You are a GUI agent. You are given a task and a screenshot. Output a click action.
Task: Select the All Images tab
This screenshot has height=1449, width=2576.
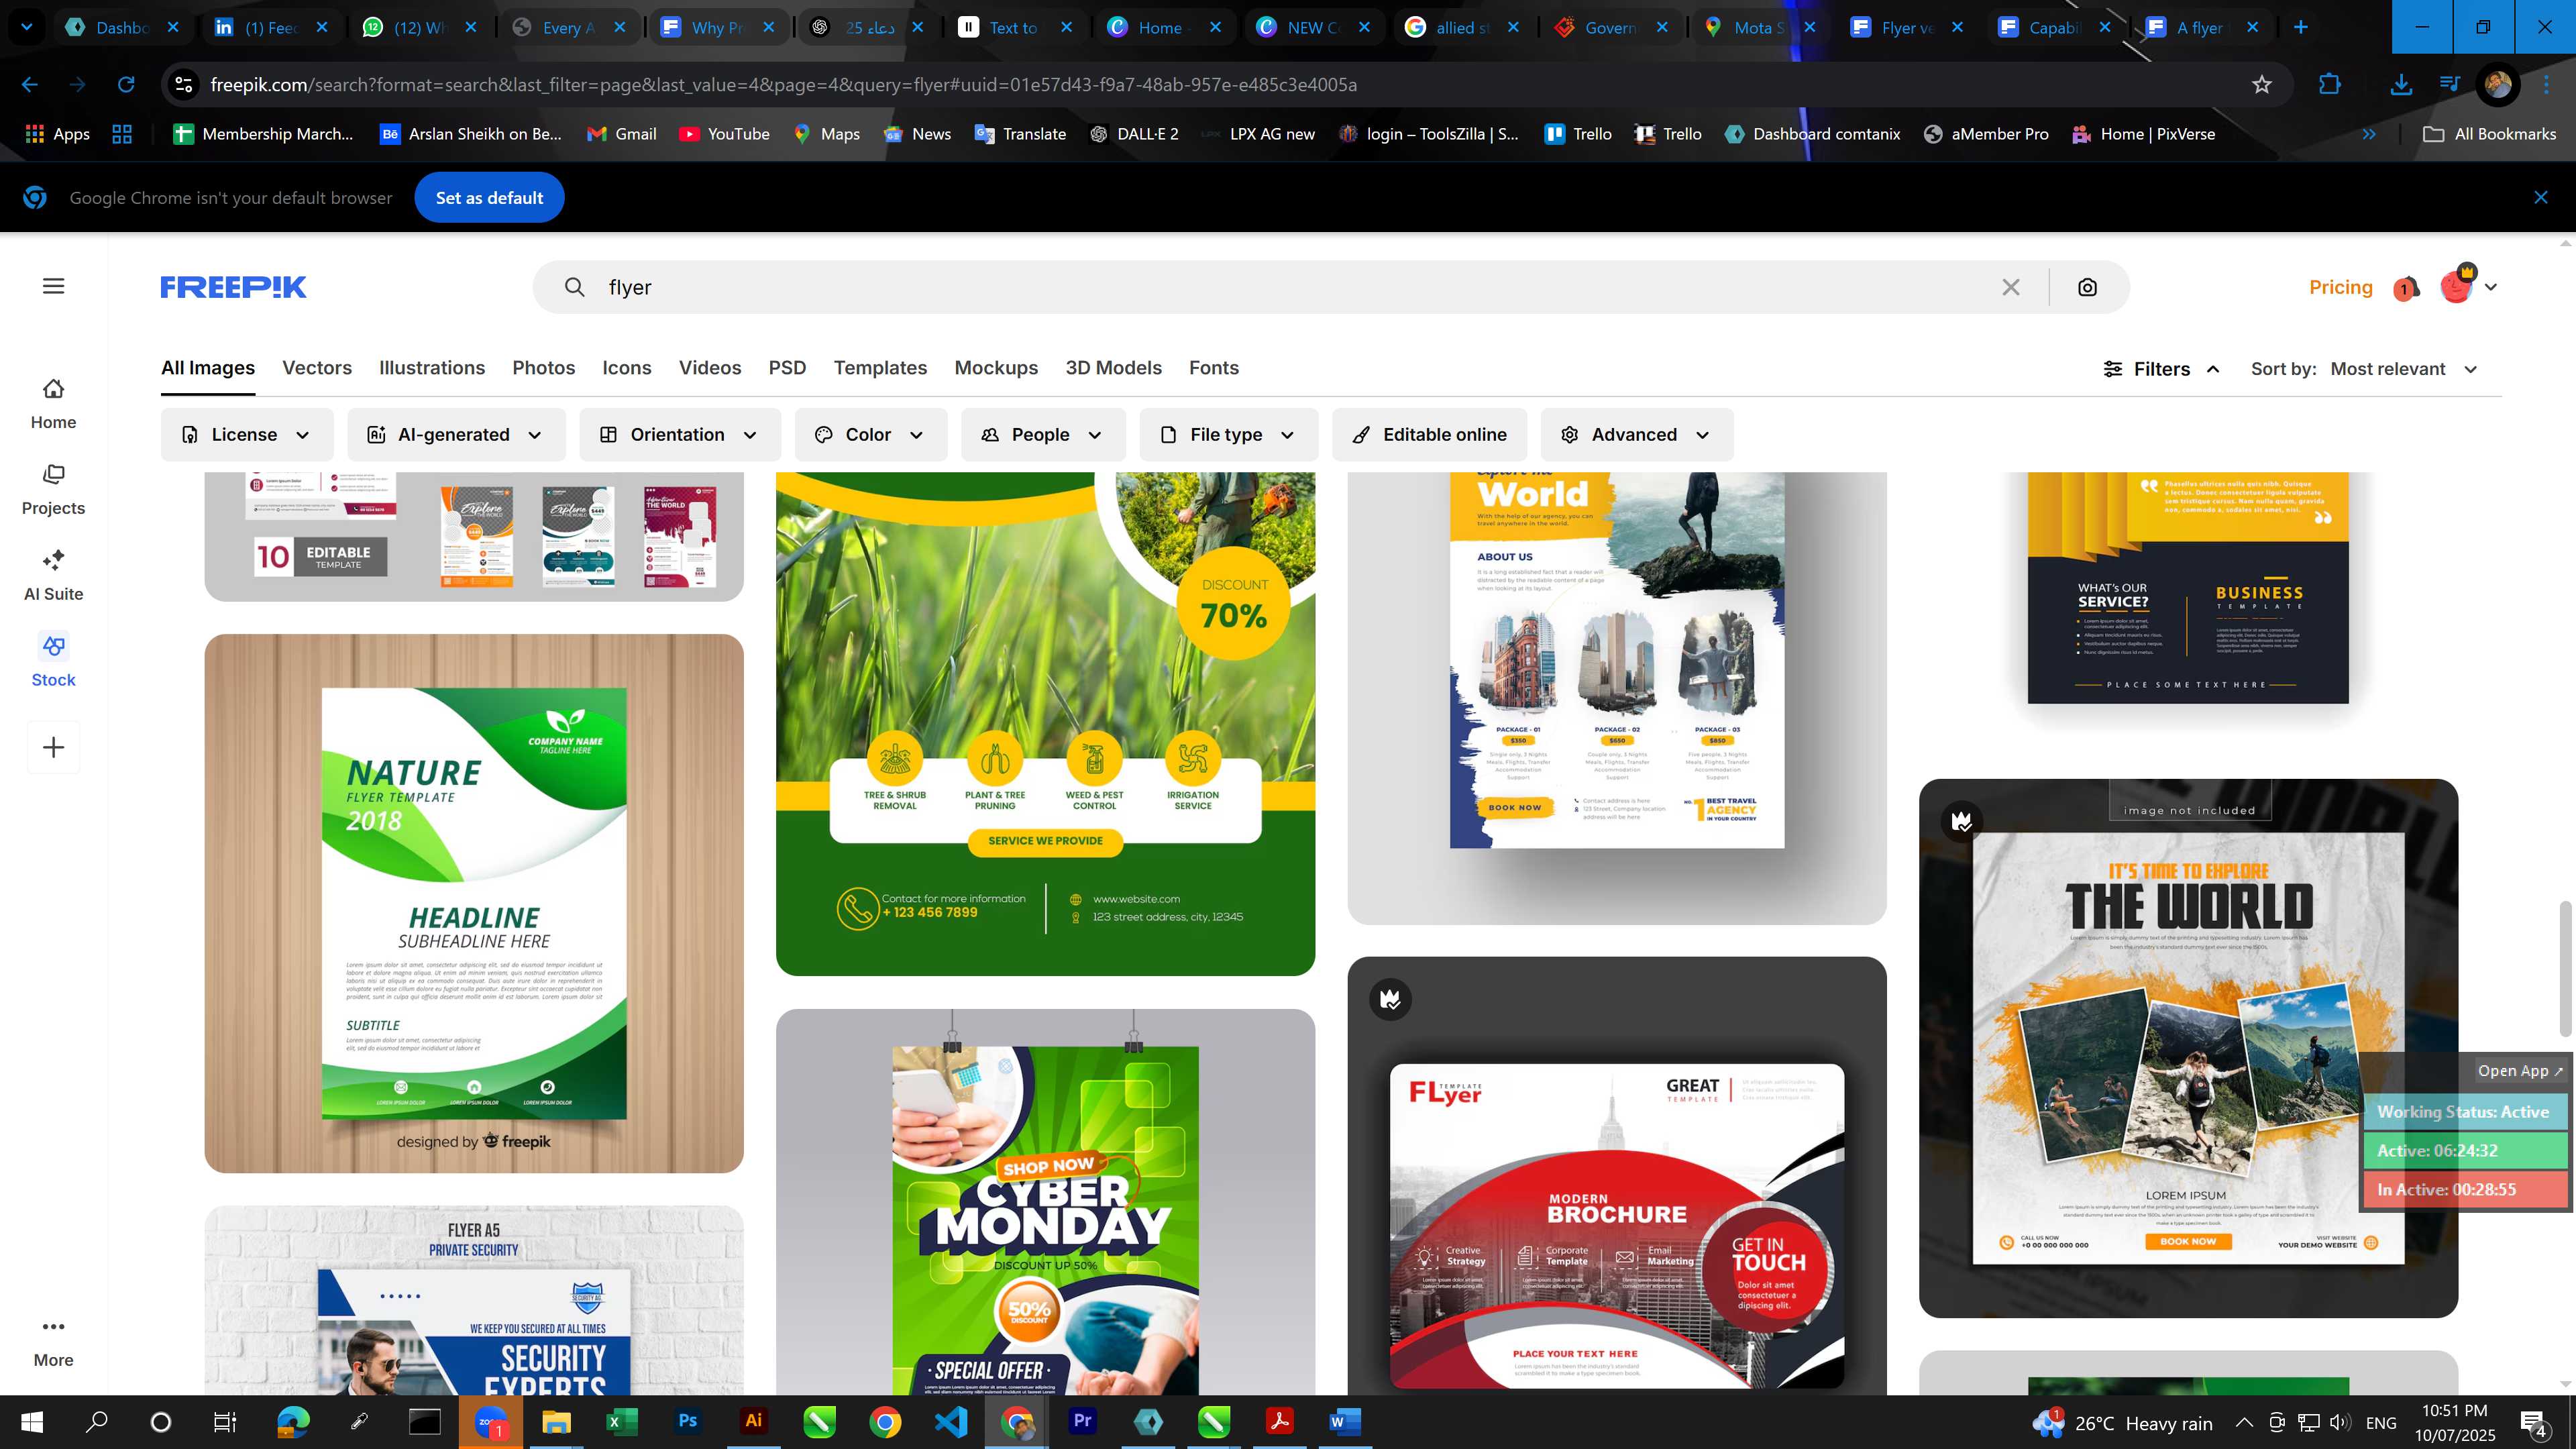point(208,368)
